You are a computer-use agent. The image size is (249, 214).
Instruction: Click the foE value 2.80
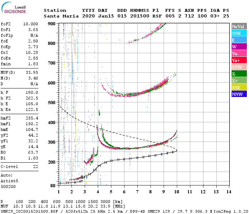pos(33,41)
